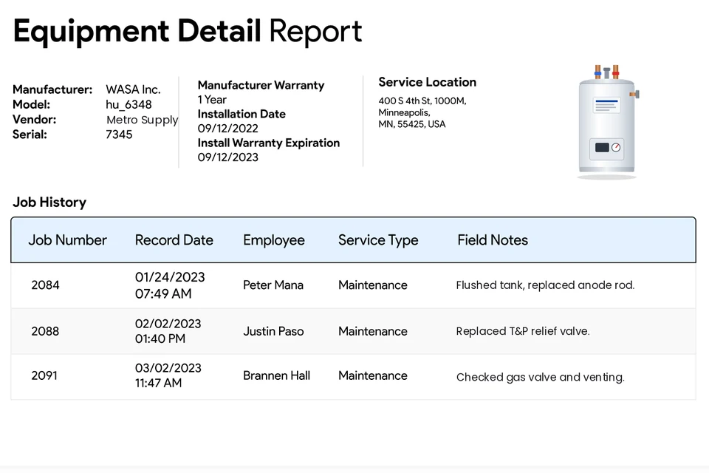Screen dimensions: 709x473
Task: Click the Model: label
Action: (x=31, y=104)
